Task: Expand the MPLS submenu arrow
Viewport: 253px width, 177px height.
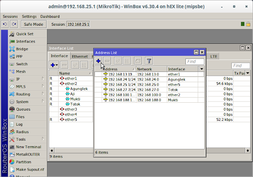Action: click(x=43, y=87)
